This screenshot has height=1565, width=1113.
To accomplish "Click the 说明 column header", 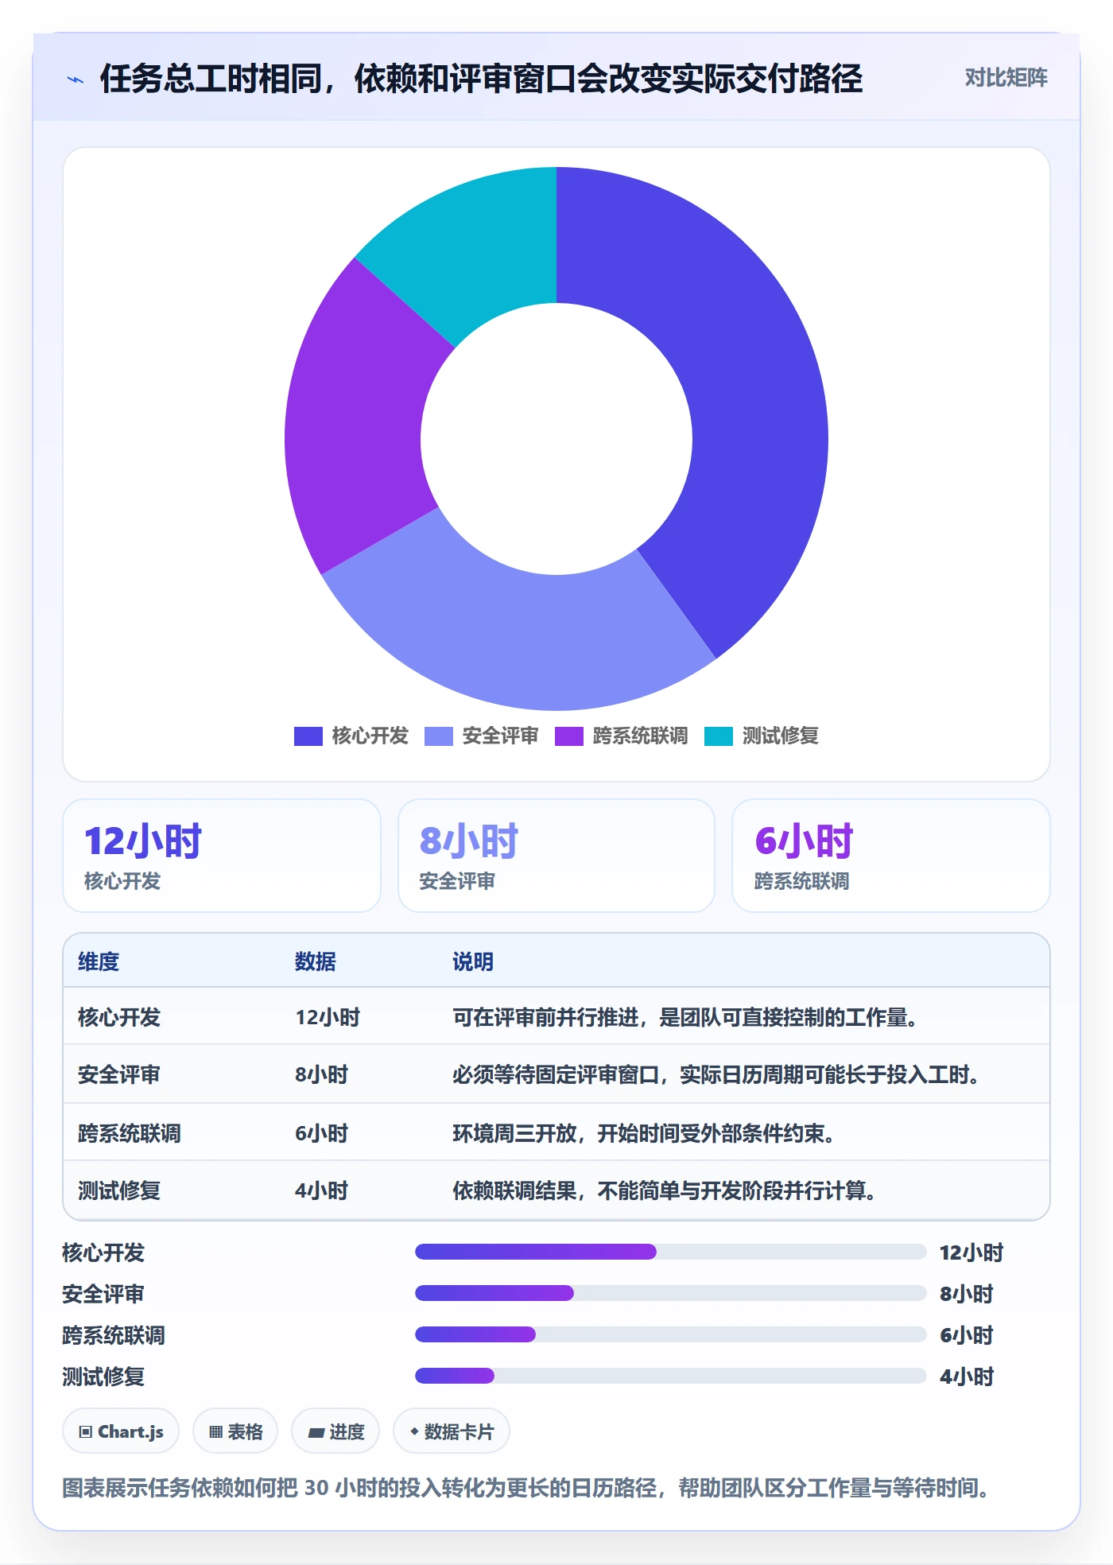I will coord(473,961).
